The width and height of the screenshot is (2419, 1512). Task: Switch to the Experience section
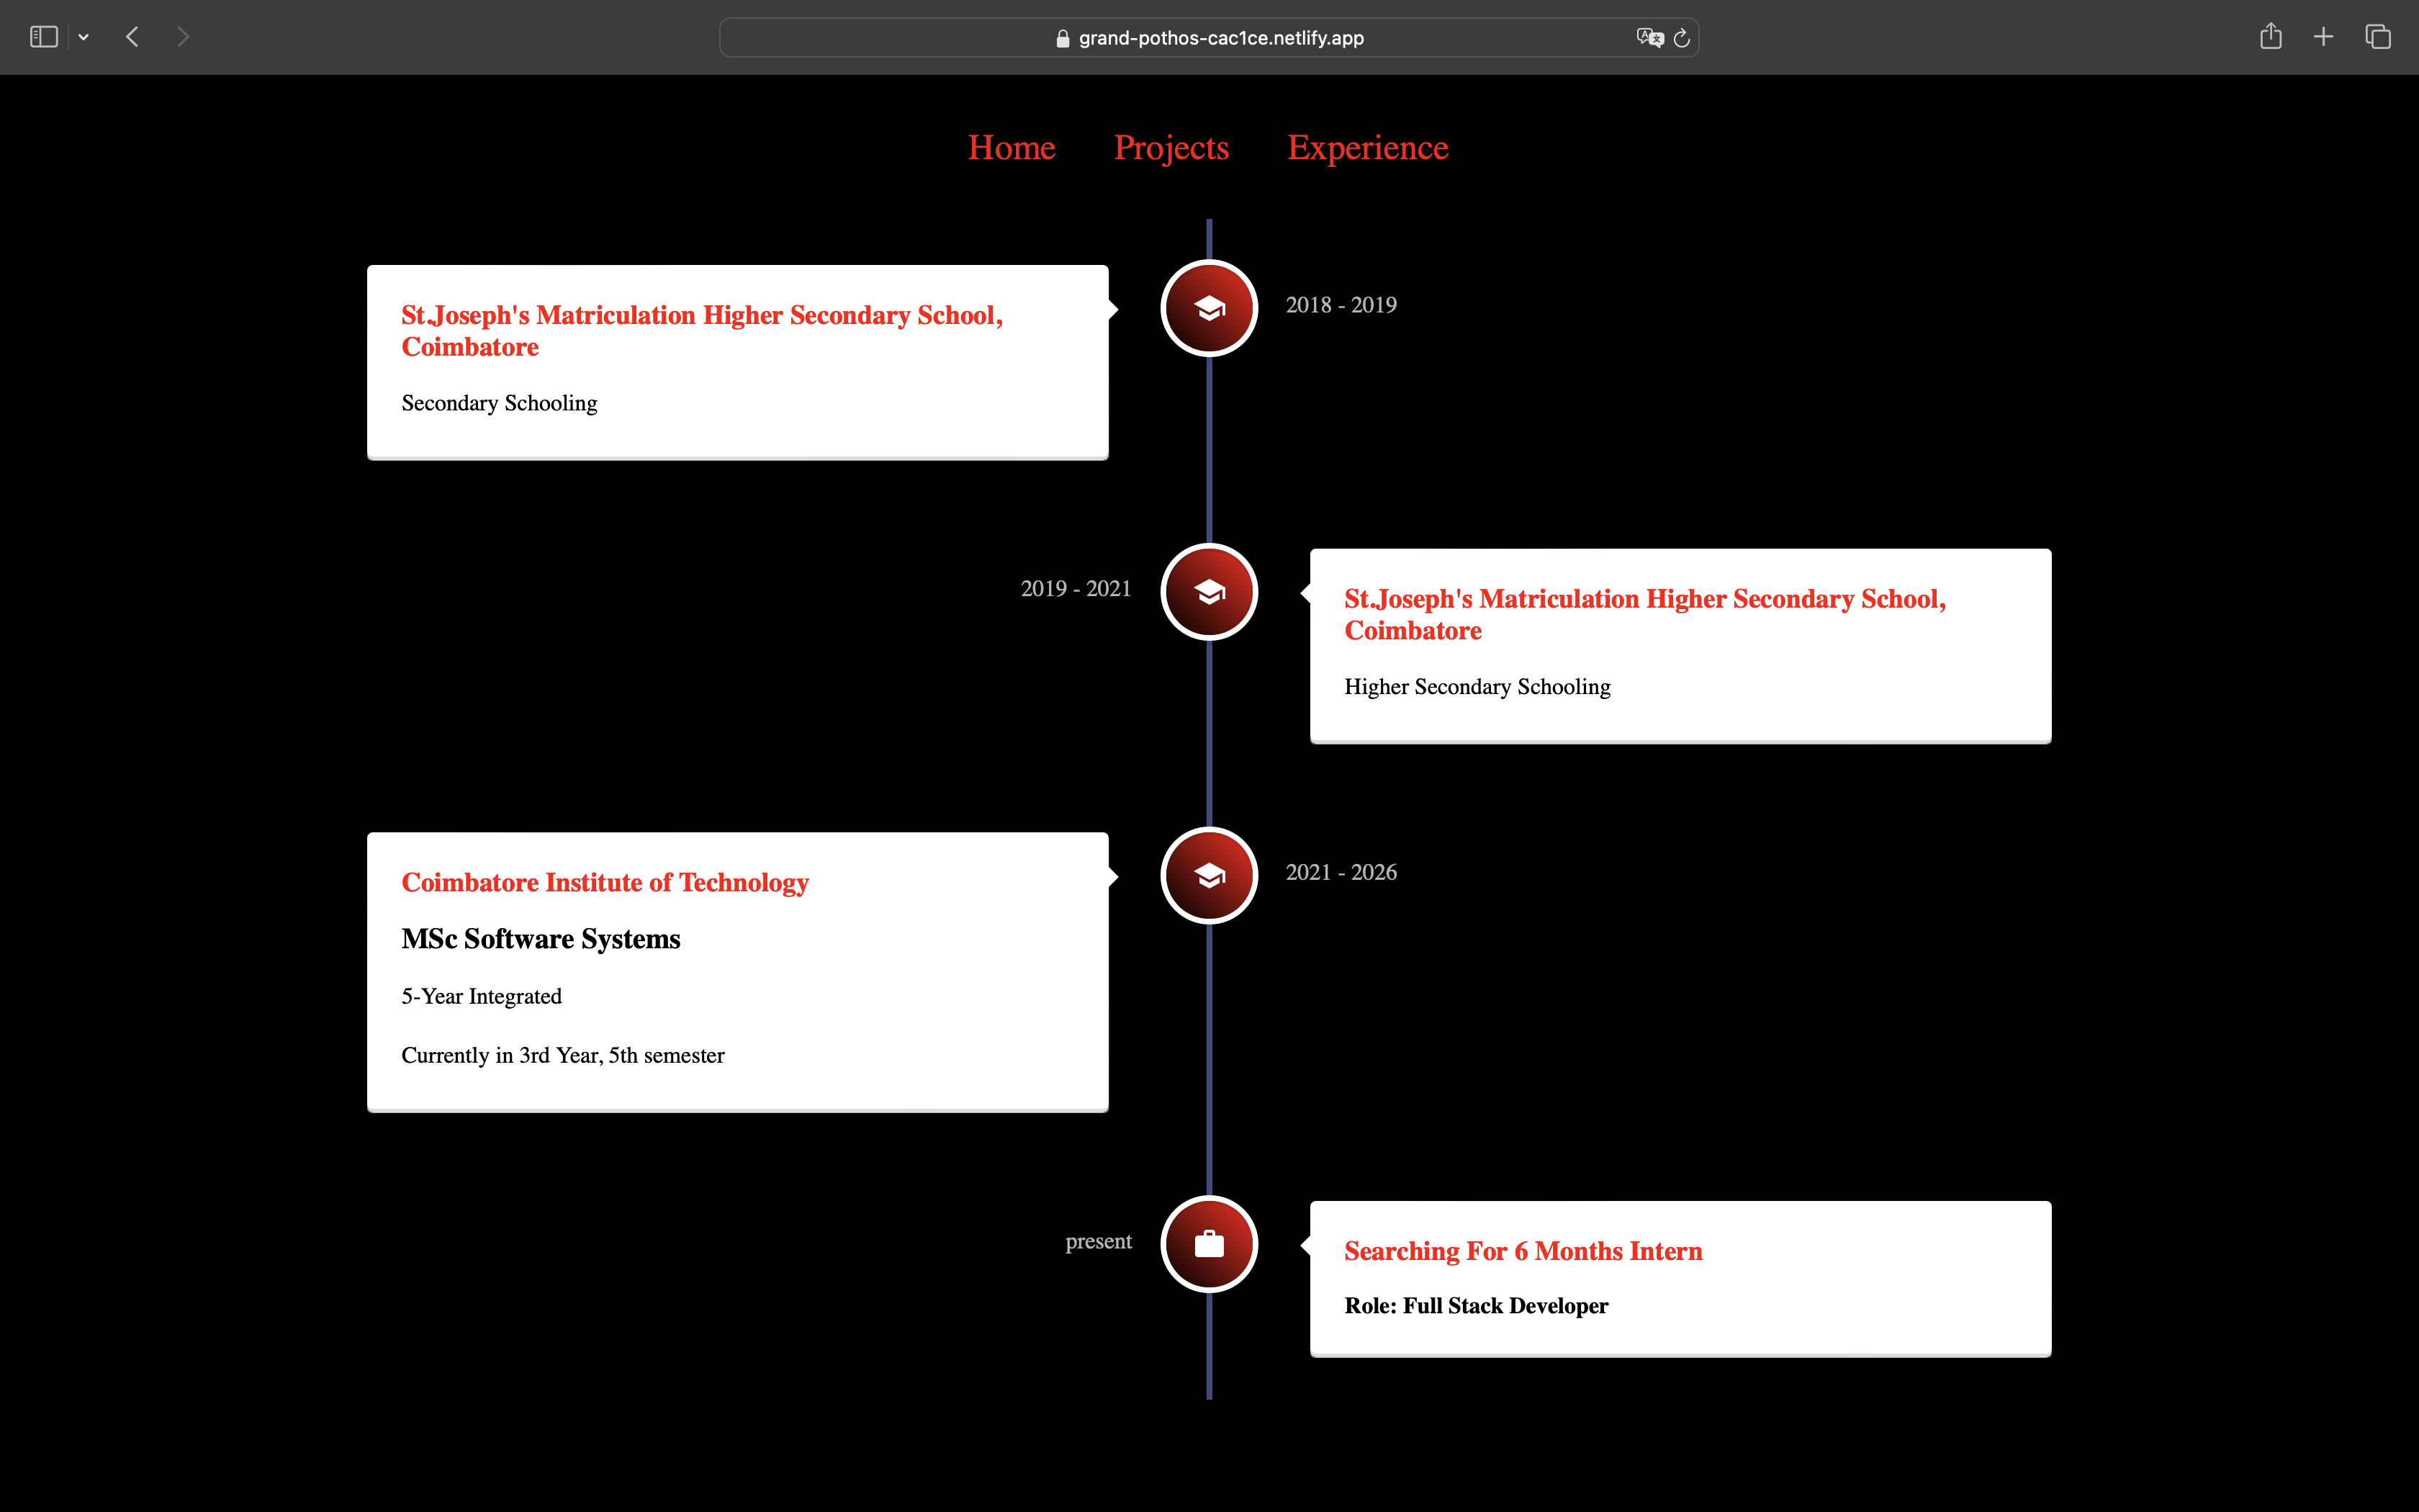[x=1366, y=148]
